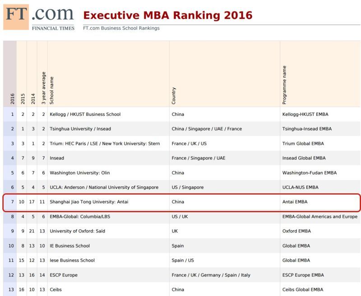Click the Programme name column header
Viewport: 361px width, 296px height.
pos(284,85)
